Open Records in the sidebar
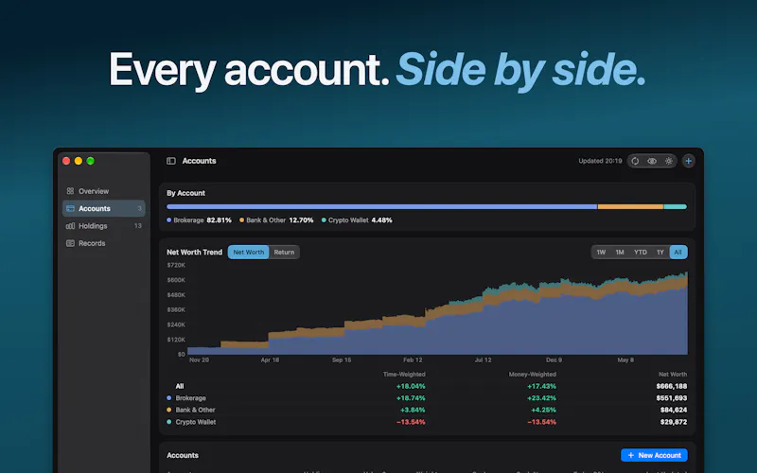Image resolution: width=757 pixels, height=473 pixels. point(104,243)
